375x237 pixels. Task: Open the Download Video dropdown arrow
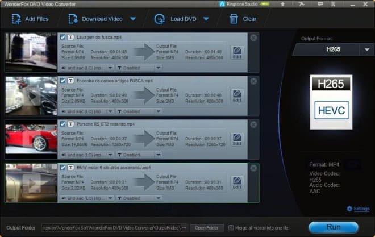tap(133, 19)
